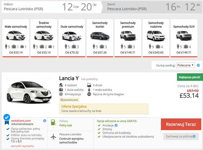The image size is (203, 150).
Task: Click the manual gearbox icon
Action: pos(89,94)
